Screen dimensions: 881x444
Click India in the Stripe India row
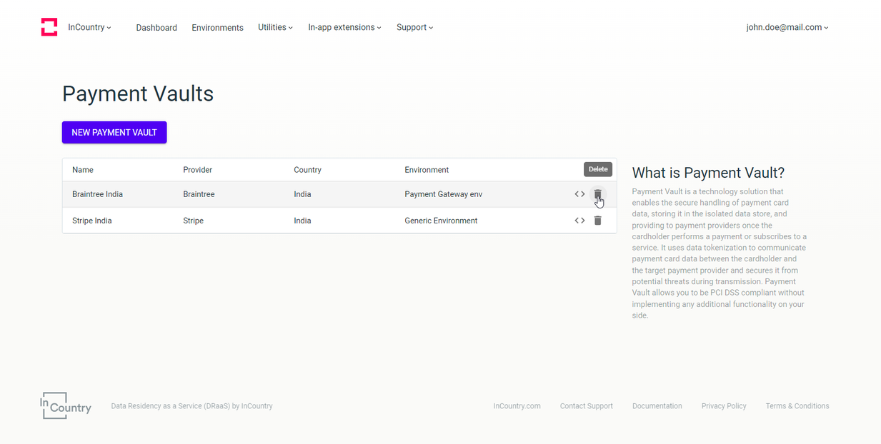click(x=302, y=221)
